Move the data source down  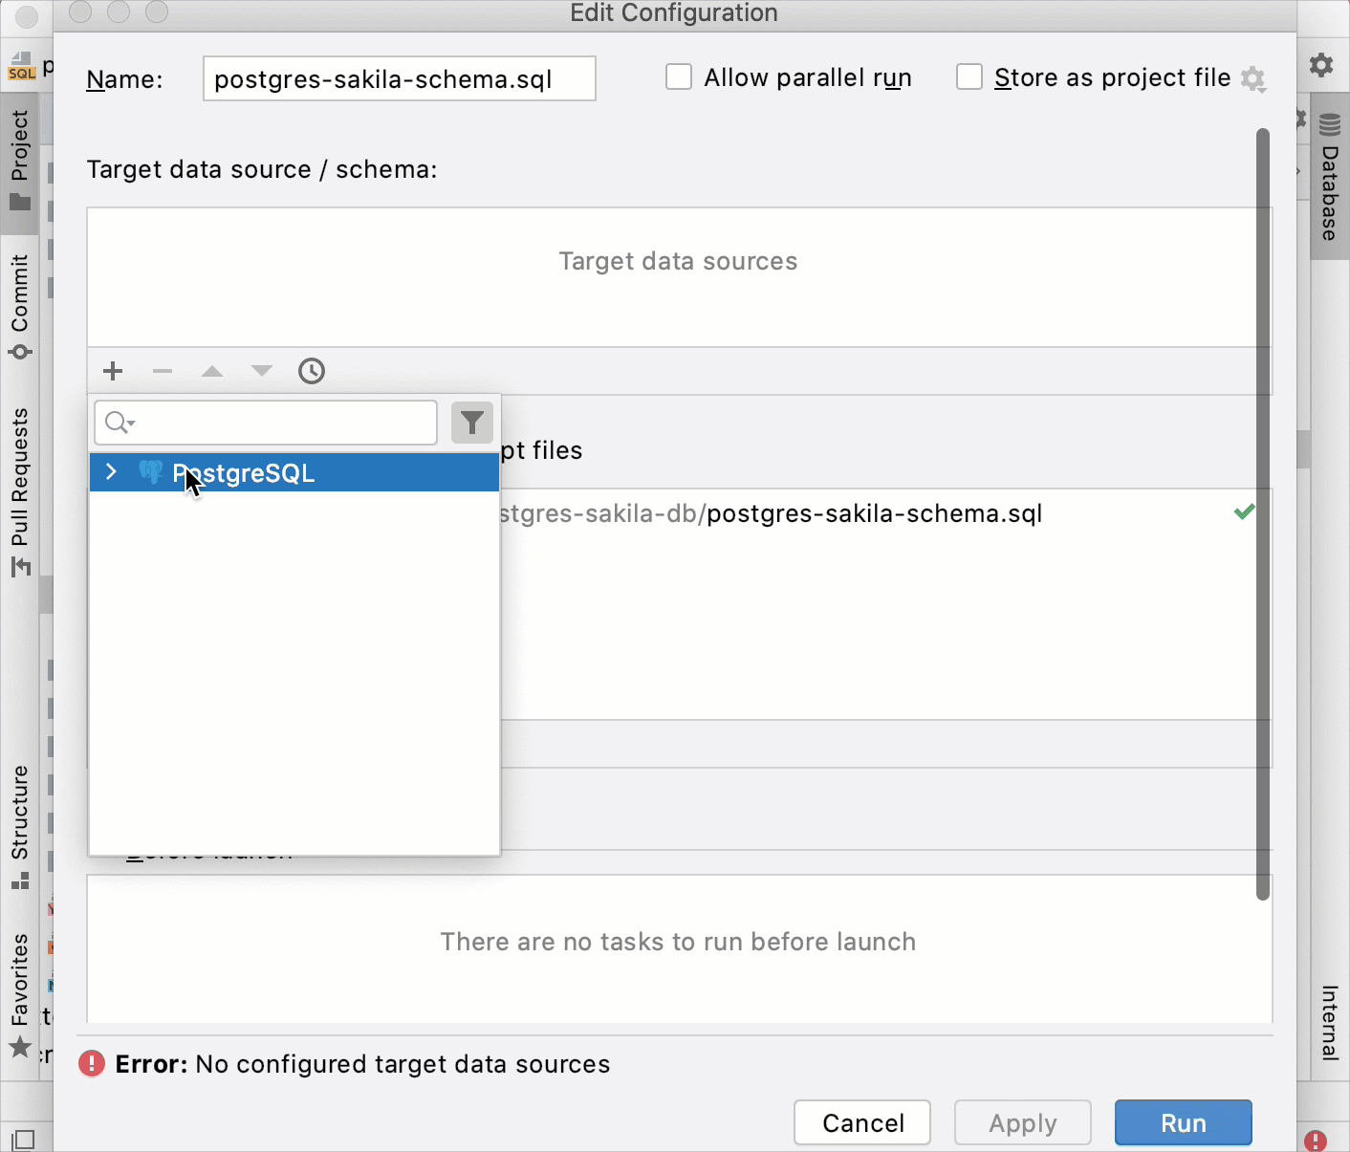(261, 371)
